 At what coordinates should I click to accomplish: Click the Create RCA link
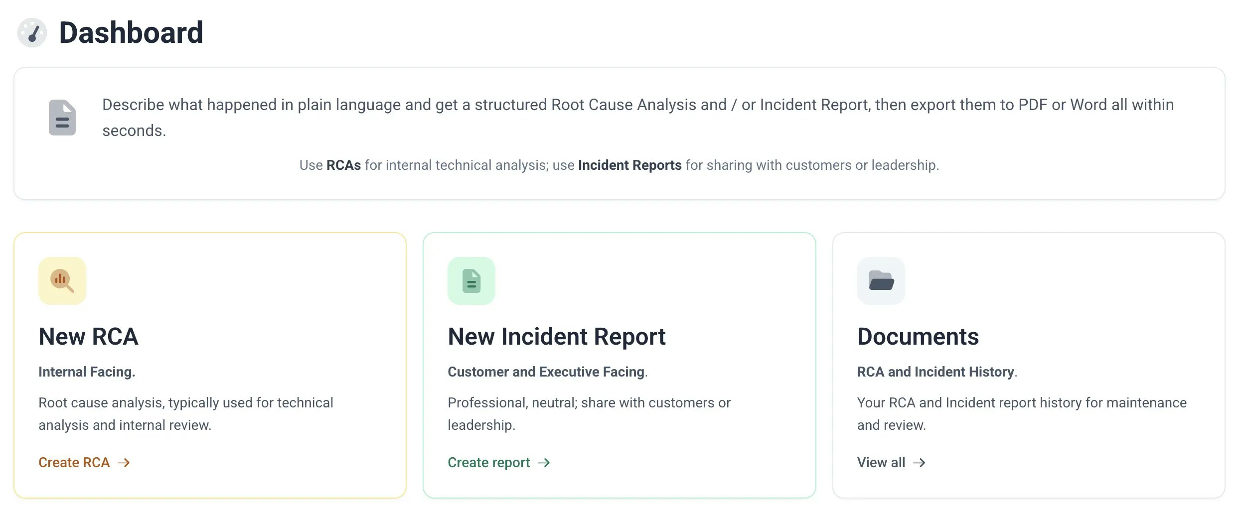pos(74,462)
